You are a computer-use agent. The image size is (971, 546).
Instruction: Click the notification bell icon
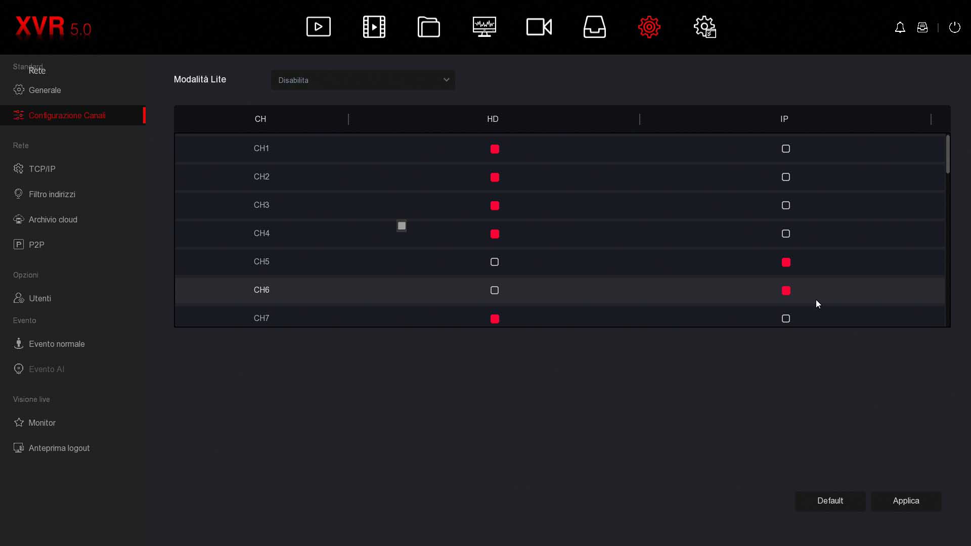point(900,28)
